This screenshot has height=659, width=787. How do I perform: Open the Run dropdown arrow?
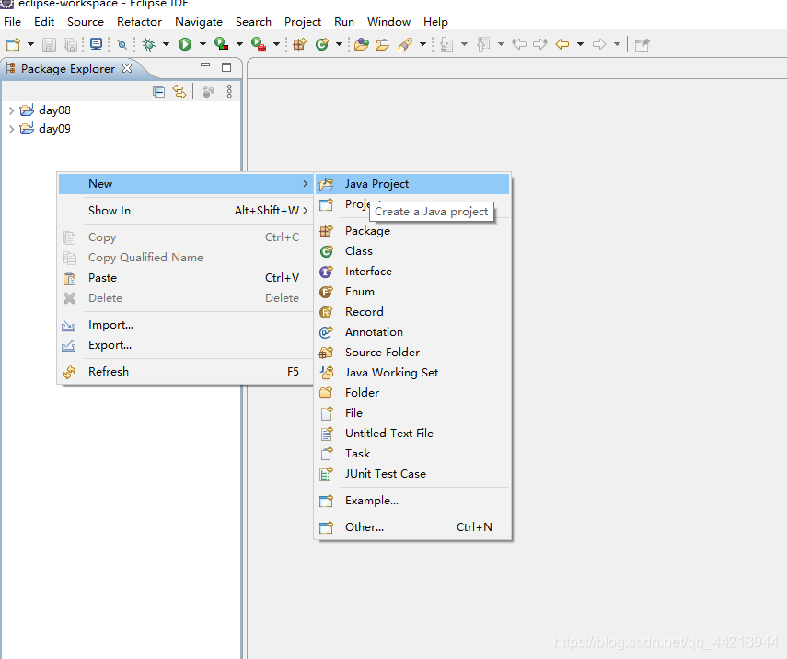coord(203,45)
